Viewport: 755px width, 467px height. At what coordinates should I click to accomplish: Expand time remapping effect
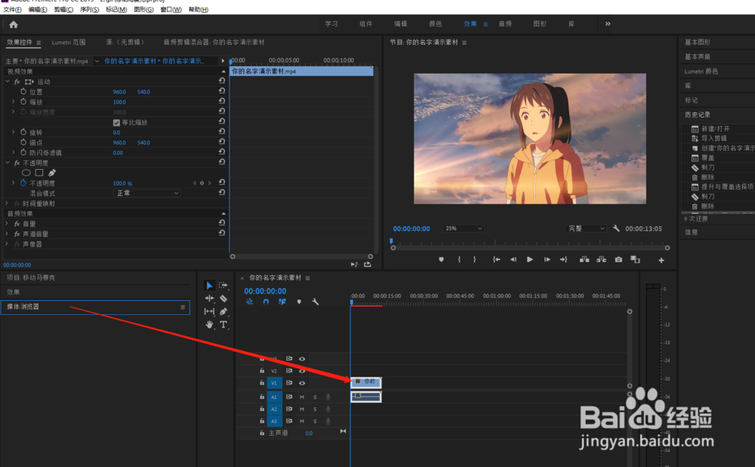[x=8, y=203]
